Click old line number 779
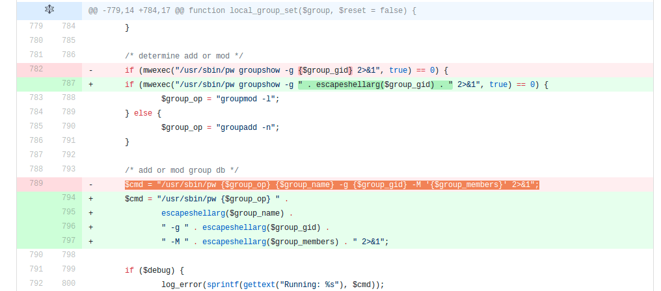This screenshot has width=661, height=291. click(x=36, y=27)
